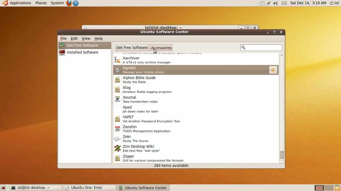Open the trash icon in bottom panel
341x191 pixels.
pyautogui.click(x=338, y=188)
